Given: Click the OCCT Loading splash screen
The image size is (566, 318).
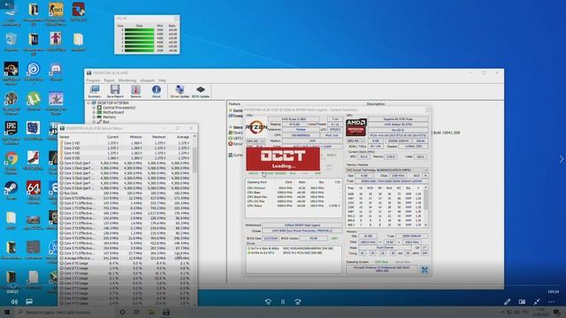Looking at the screenshot, I should (283, 159).
